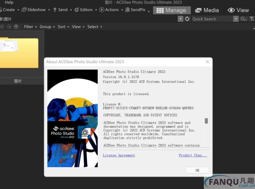Close the About ACDSee dialog

pos(207,62)
